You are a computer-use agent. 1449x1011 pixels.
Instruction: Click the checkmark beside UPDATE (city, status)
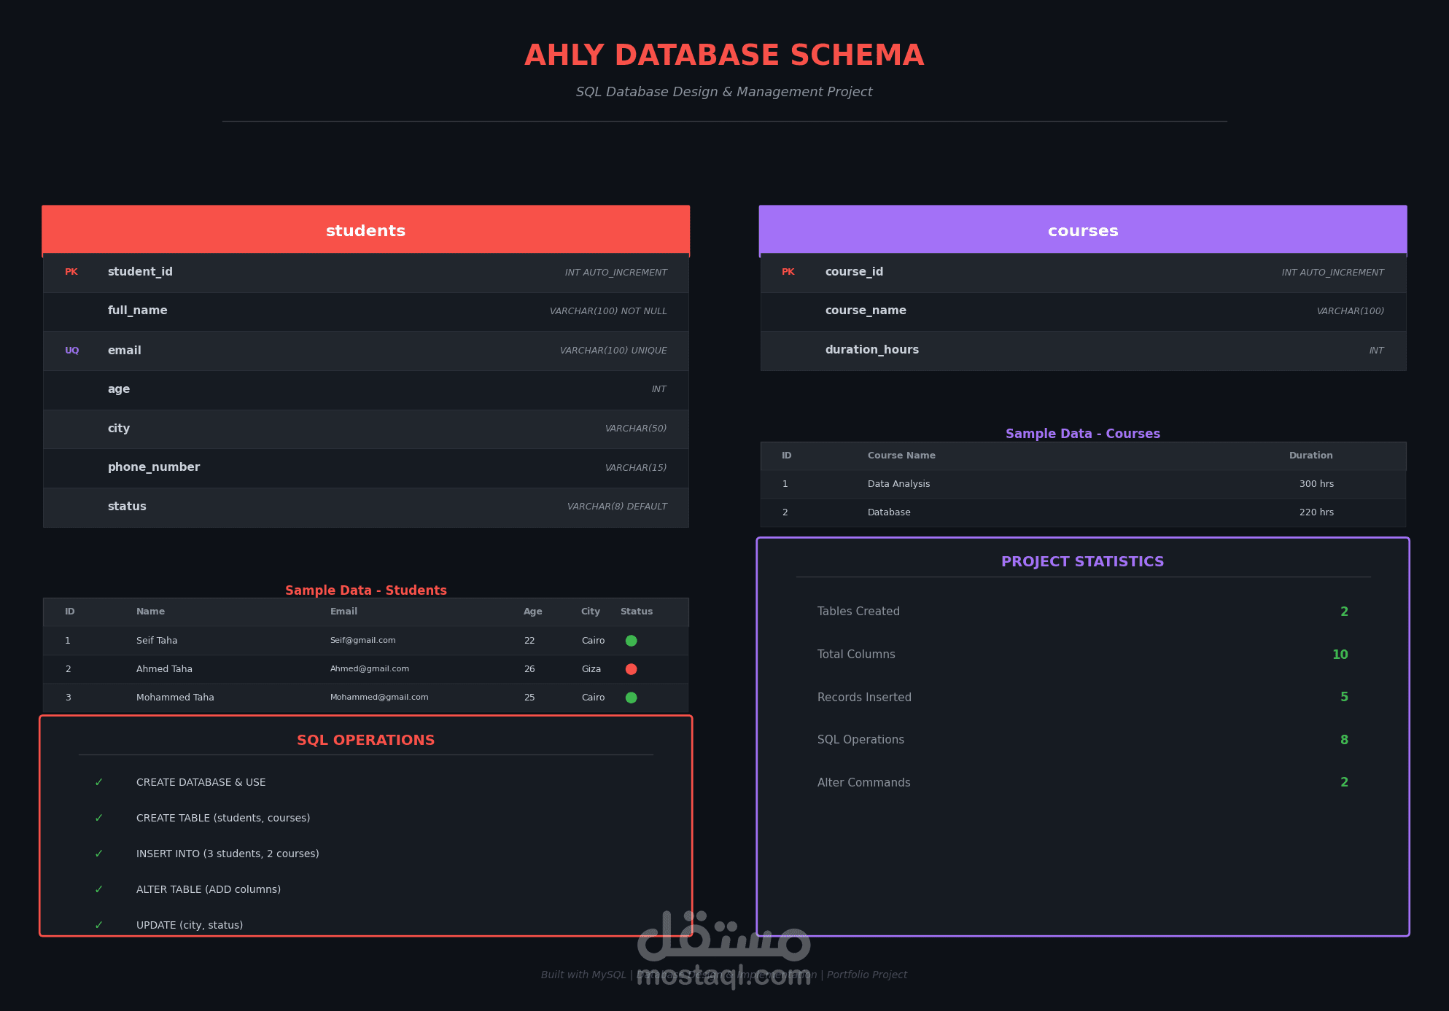tap(98, 924)
